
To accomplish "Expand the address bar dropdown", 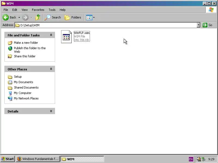I will point(199,25).
